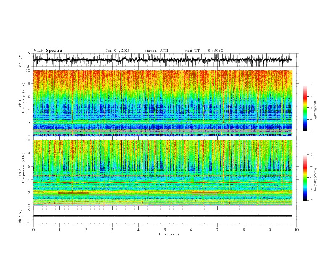The width and height of the screenshot is (334, 258).
Task: Click the "2" kHz tick of ch.2 spectrogram
Action: pyautogui.click(x=30, y=193)
